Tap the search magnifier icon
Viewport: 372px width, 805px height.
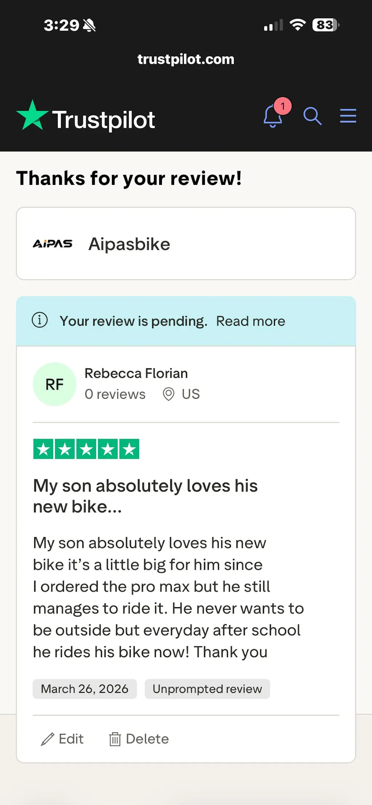coord(312,116)
